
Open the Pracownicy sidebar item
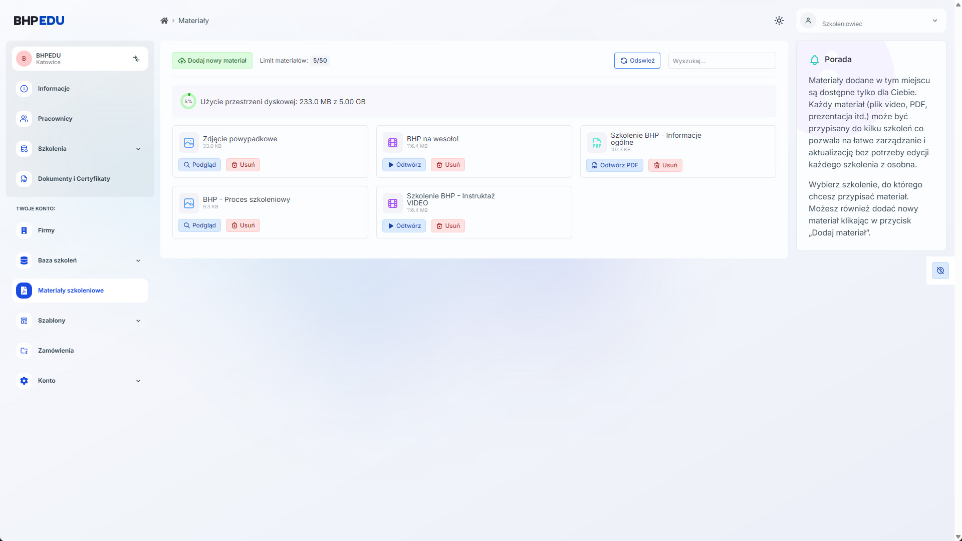click(55, 119)
